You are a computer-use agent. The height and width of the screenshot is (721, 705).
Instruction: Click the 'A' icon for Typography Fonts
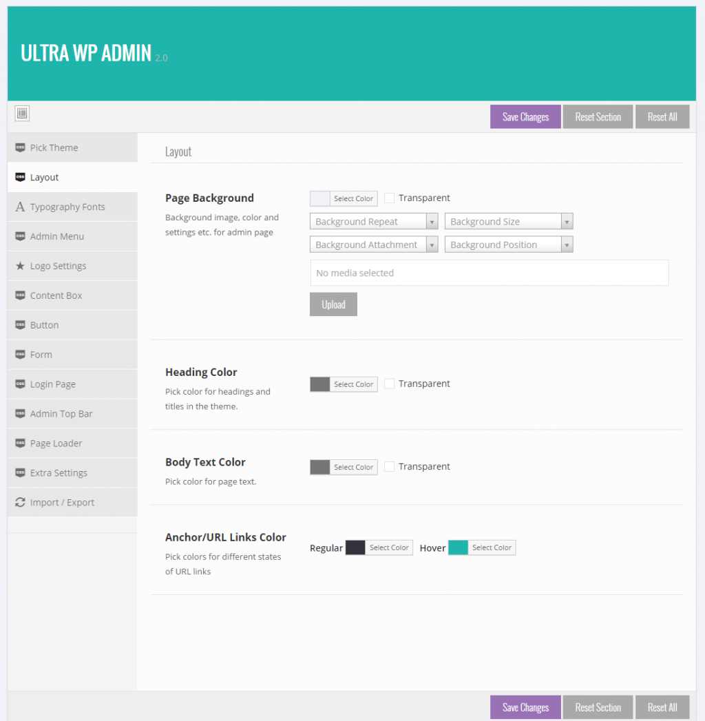pyautogui.click(x=19, y=207)
